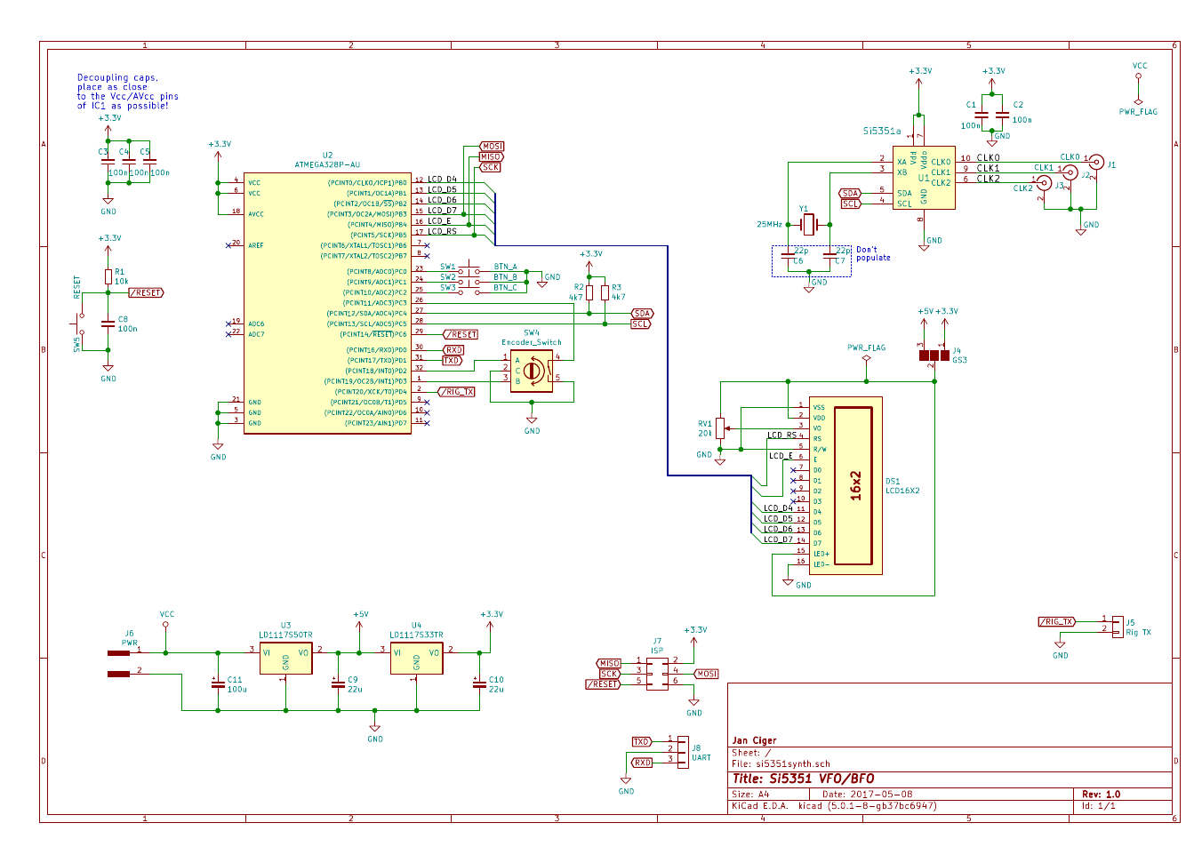Screen dimensions: 1202x863
Task: Click the 100n capacitor symbol C1
Action: pos(981,115)
